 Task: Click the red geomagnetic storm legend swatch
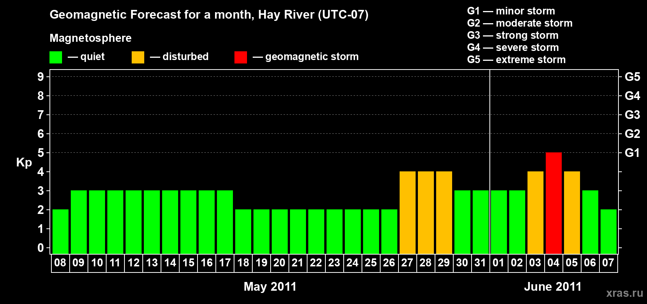[x=241, y=57]
